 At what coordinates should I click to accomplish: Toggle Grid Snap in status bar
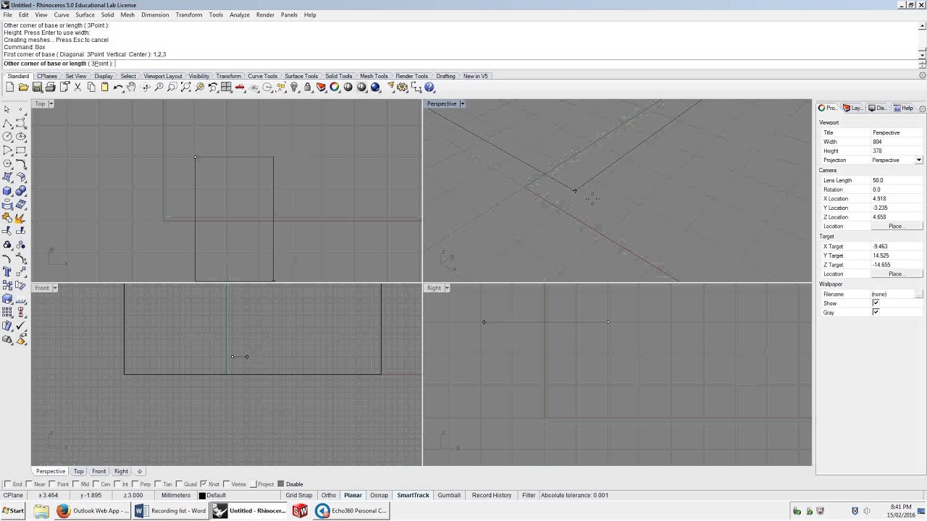298,496
